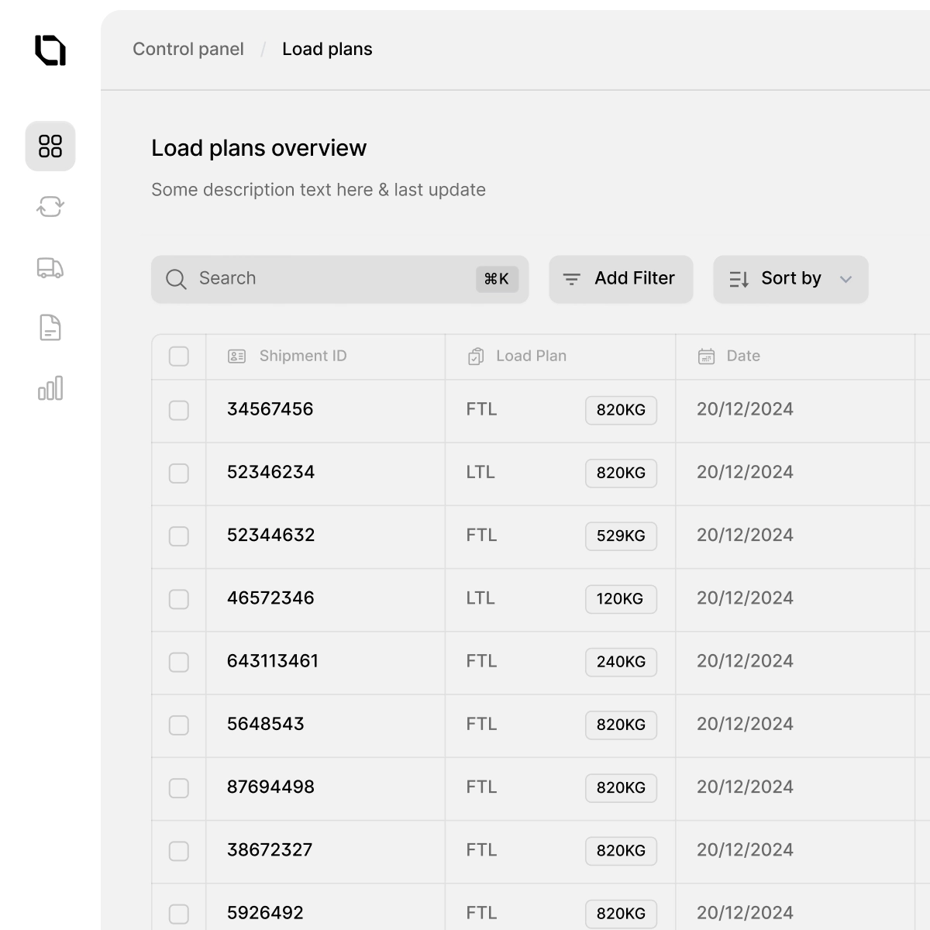Navigate to Control panel breadcrumb
The height and width of the screenshot is (930, 930).
click(x=188, y=49)
